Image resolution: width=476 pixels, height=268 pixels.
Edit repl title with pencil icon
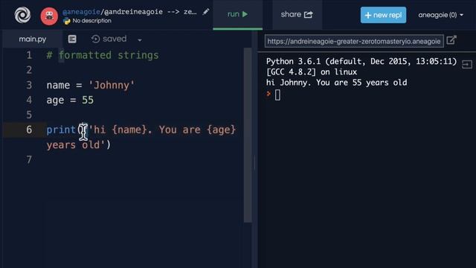206,12
